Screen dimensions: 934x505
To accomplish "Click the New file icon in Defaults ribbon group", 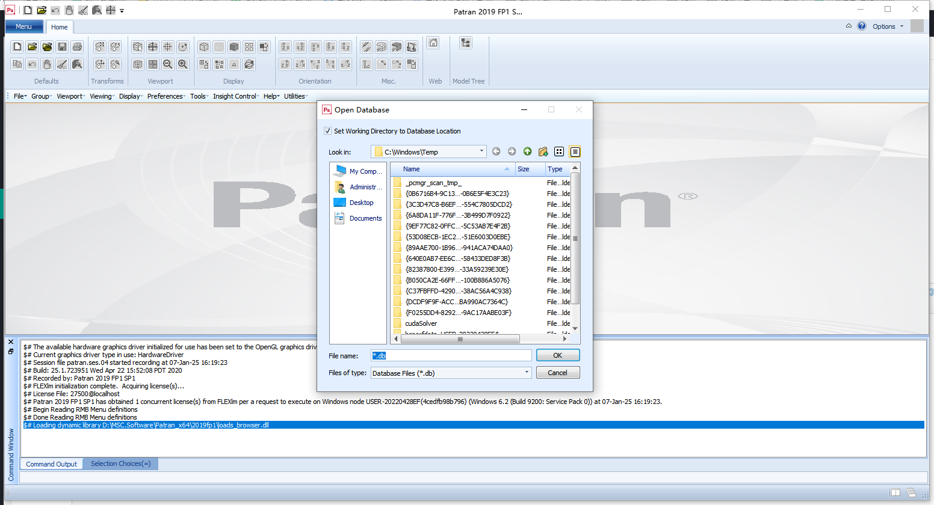I will [x=17, y=47].
